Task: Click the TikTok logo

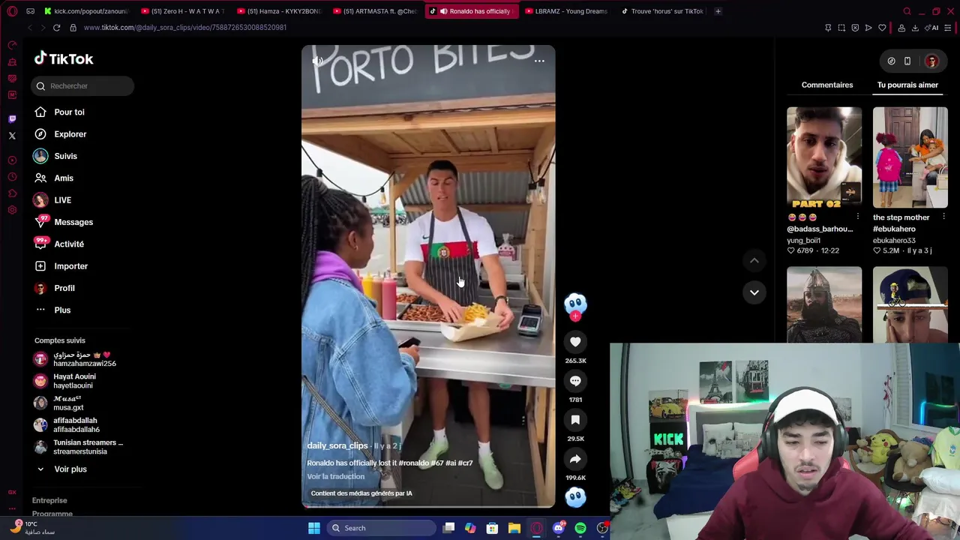Action: (64, 58)
